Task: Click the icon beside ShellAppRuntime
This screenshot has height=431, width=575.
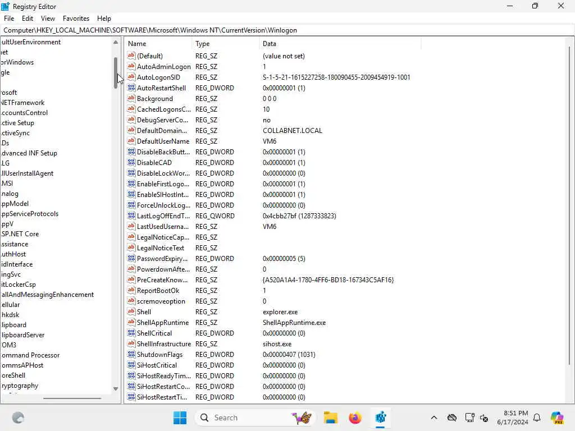Action: tap(131, 322)
